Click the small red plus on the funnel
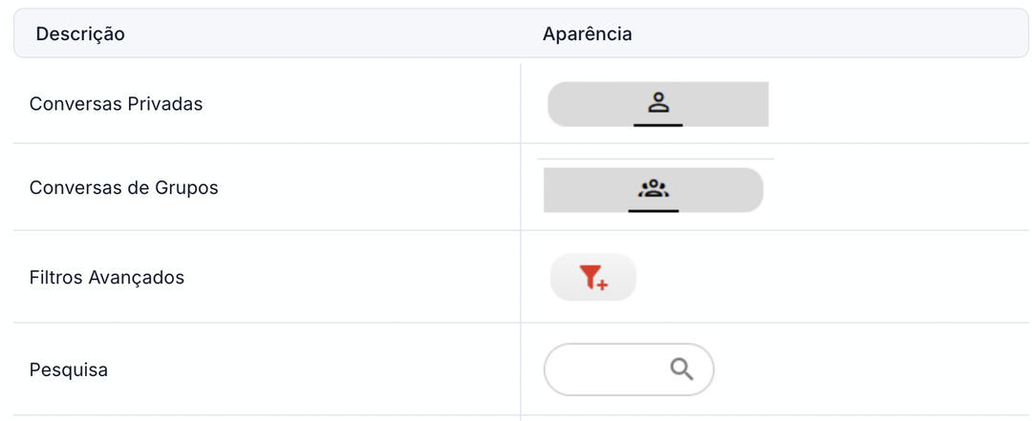1032x421 pixels. click(x=602, y=284)
